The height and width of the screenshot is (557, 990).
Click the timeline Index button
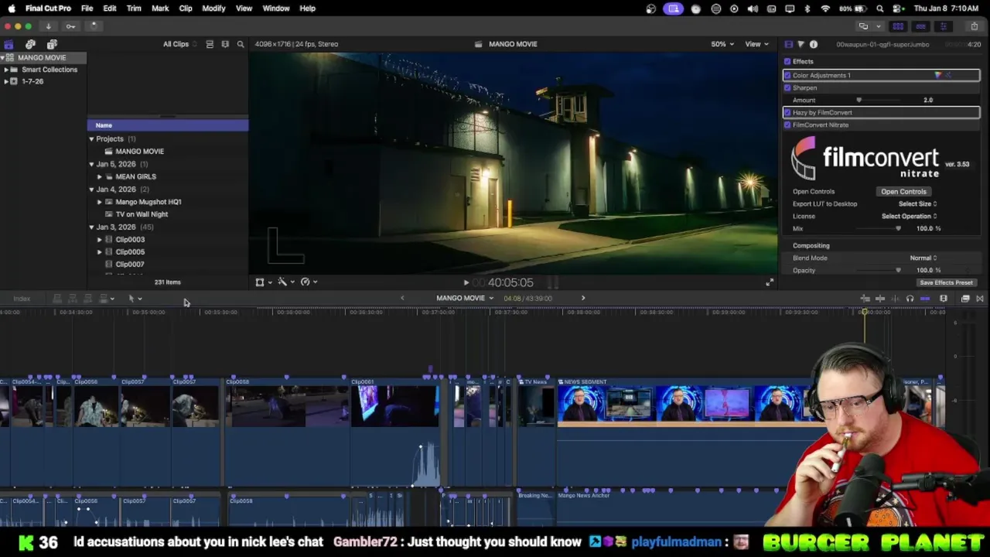pyautogui.click(x=22, y=299)
